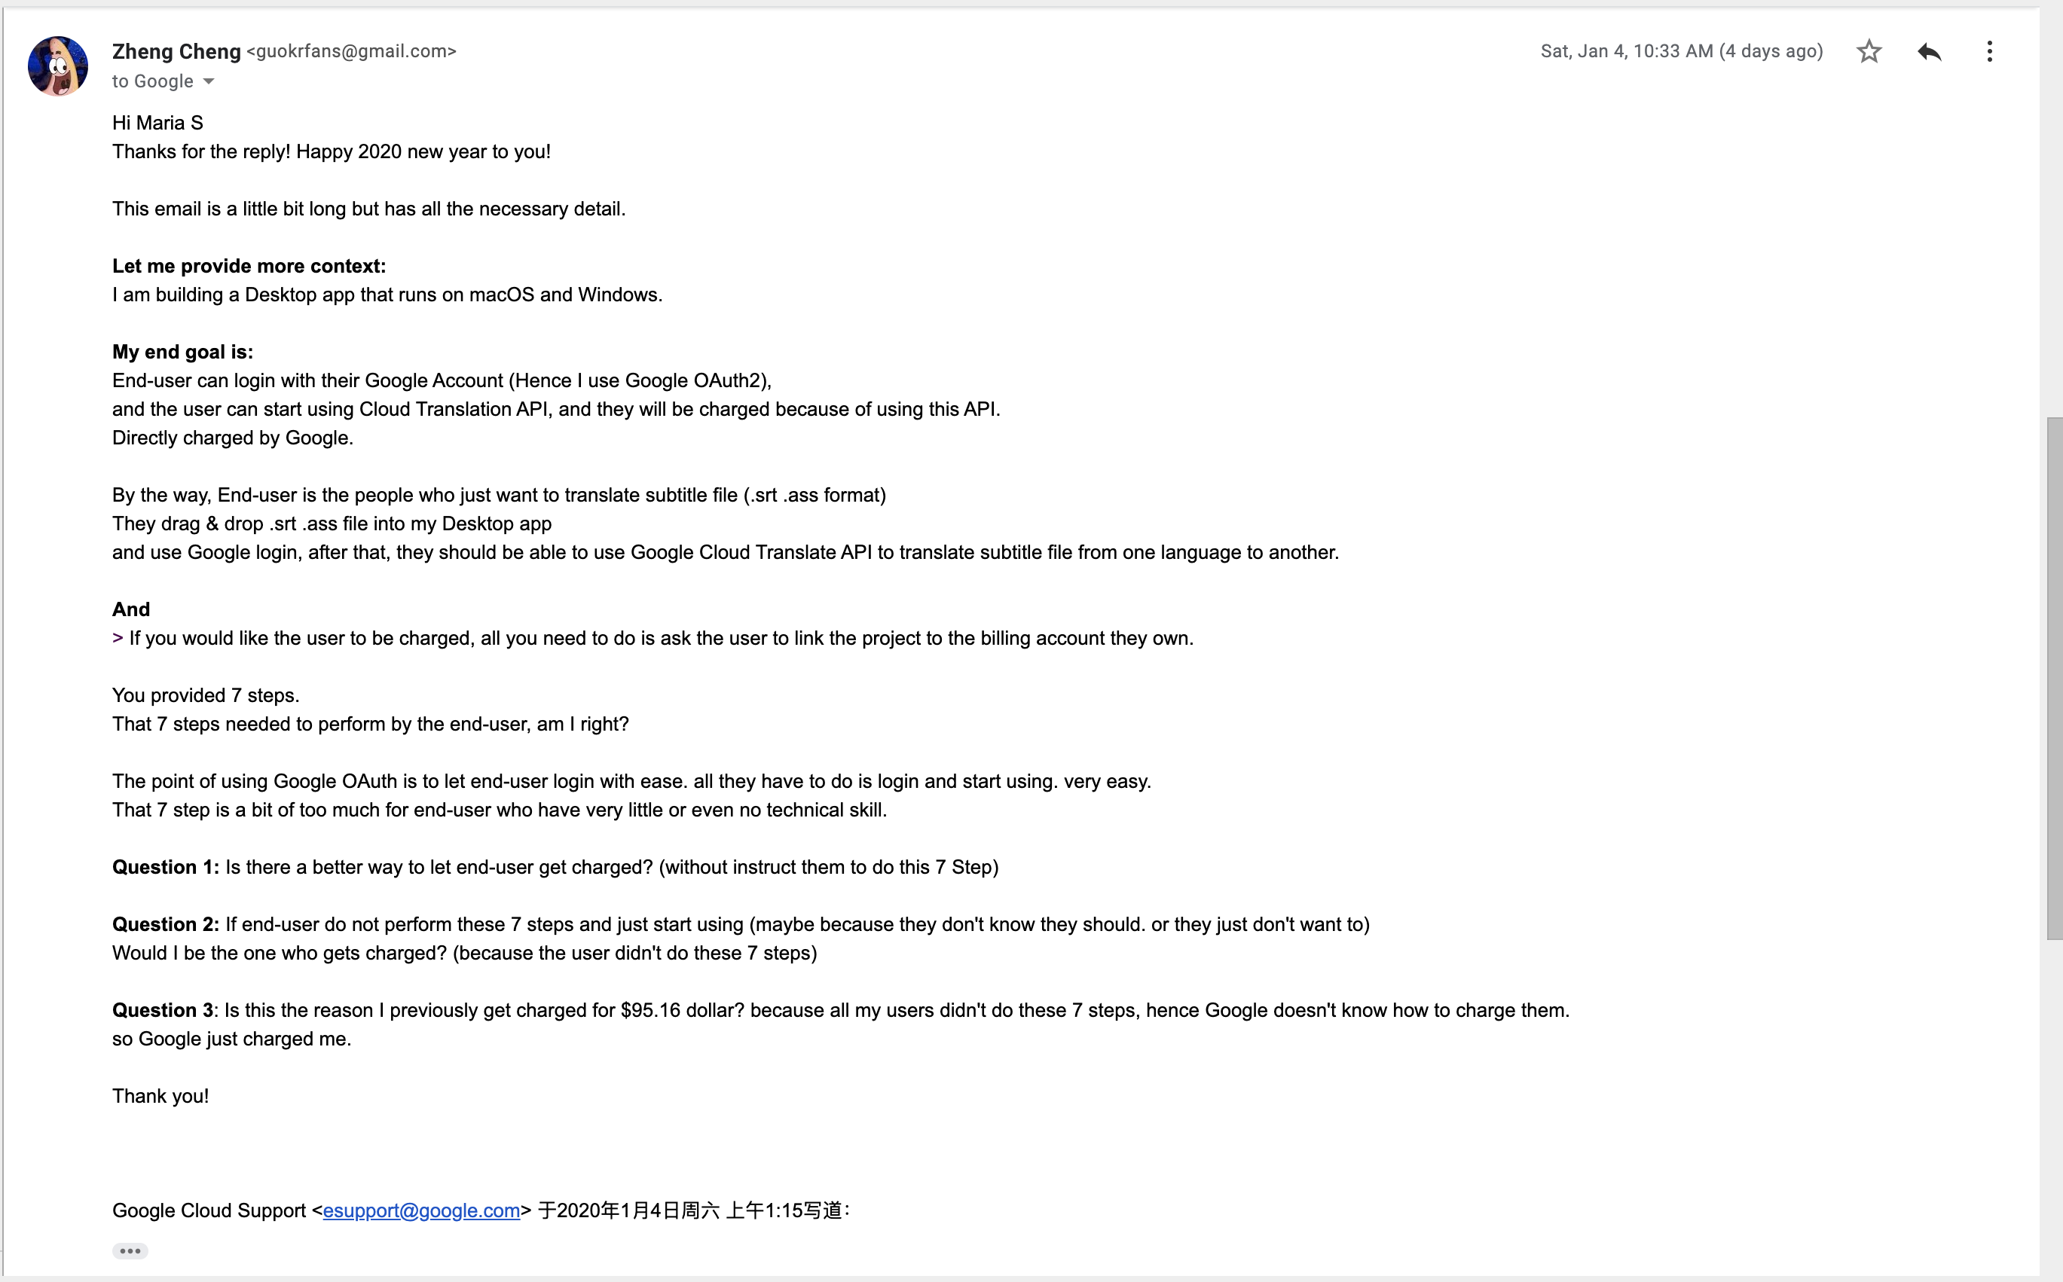
Task: Open the esupport@google.com link
Action: 420,1210
